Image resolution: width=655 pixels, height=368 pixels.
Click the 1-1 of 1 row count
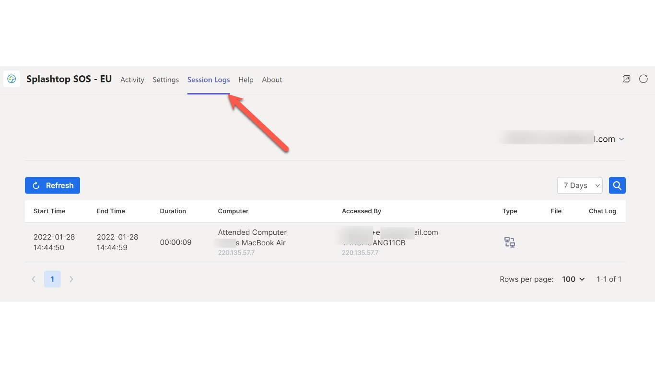609,279
